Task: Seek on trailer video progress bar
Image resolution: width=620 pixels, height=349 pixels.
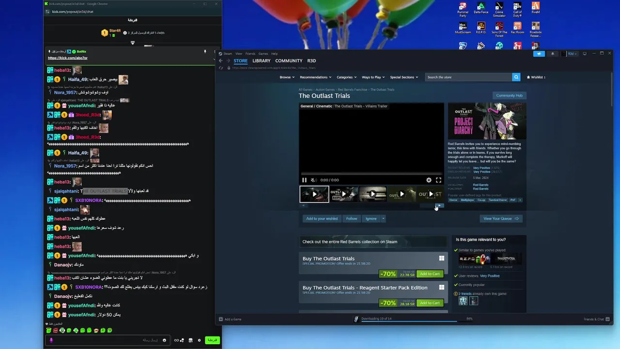Action: click(x=371, y=173)
